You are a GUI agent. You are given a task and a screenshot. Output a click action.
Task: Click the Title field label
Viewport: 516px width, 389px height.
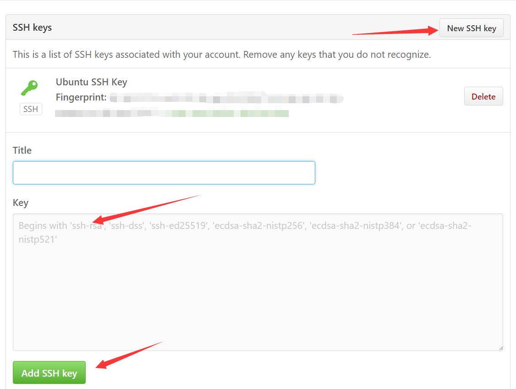click(x=22, y=150)
